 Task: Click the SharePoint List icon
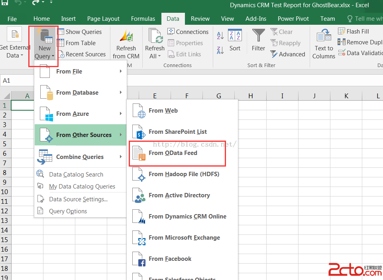point(139,132)
